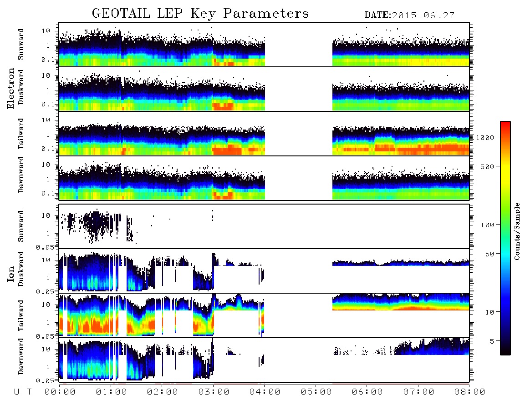The width and height of the screenshot is (520, 400).
Task: Select the Electron Duskward panel label
Action: click(x=21, y=87)
